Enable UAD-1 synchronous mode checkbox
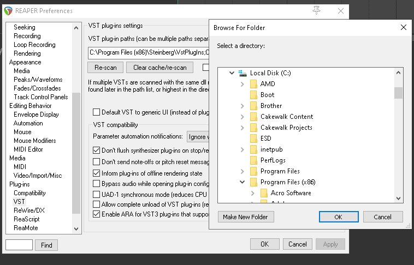 point(96,195)
